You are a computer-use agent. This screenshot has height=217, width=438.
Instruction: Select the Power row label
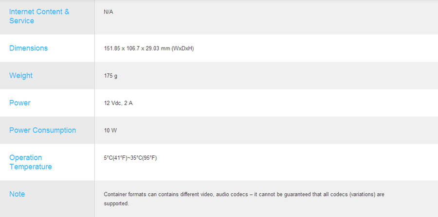(20, 103)
